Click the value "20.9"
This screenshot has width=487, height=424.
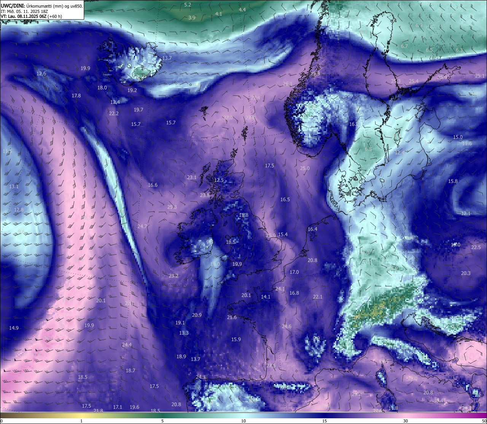[197, 315]
